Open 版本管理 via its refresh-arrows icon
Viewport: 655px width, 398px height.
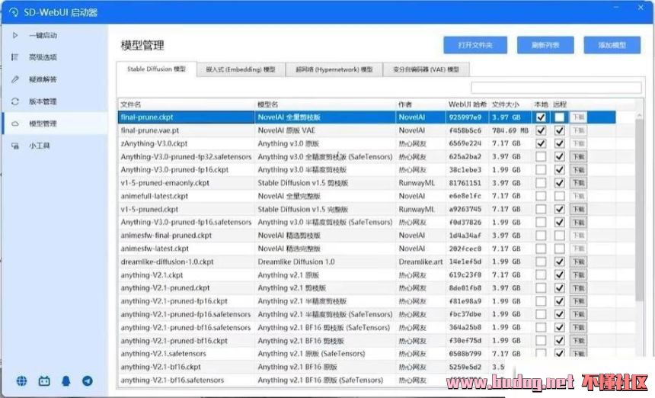15,101
